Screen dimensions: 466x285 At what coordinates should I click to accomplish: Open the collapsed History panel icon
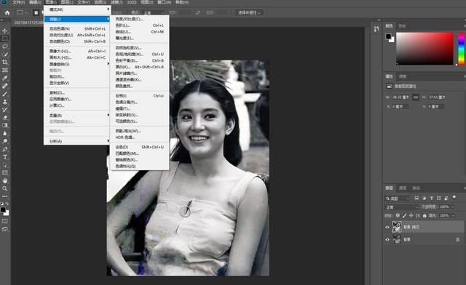(x=376, y=29)
